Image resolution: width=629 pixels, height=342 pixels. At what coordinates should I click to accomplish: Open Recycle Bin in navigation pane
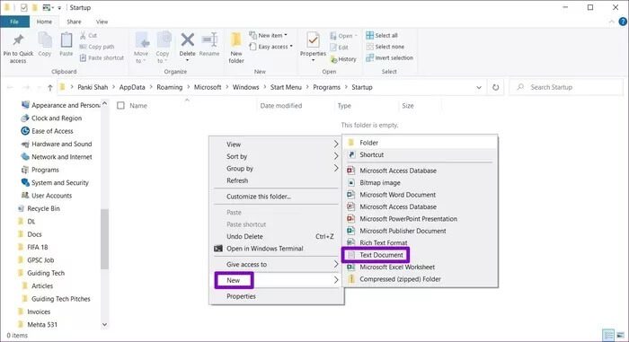[x=43, y=208]
